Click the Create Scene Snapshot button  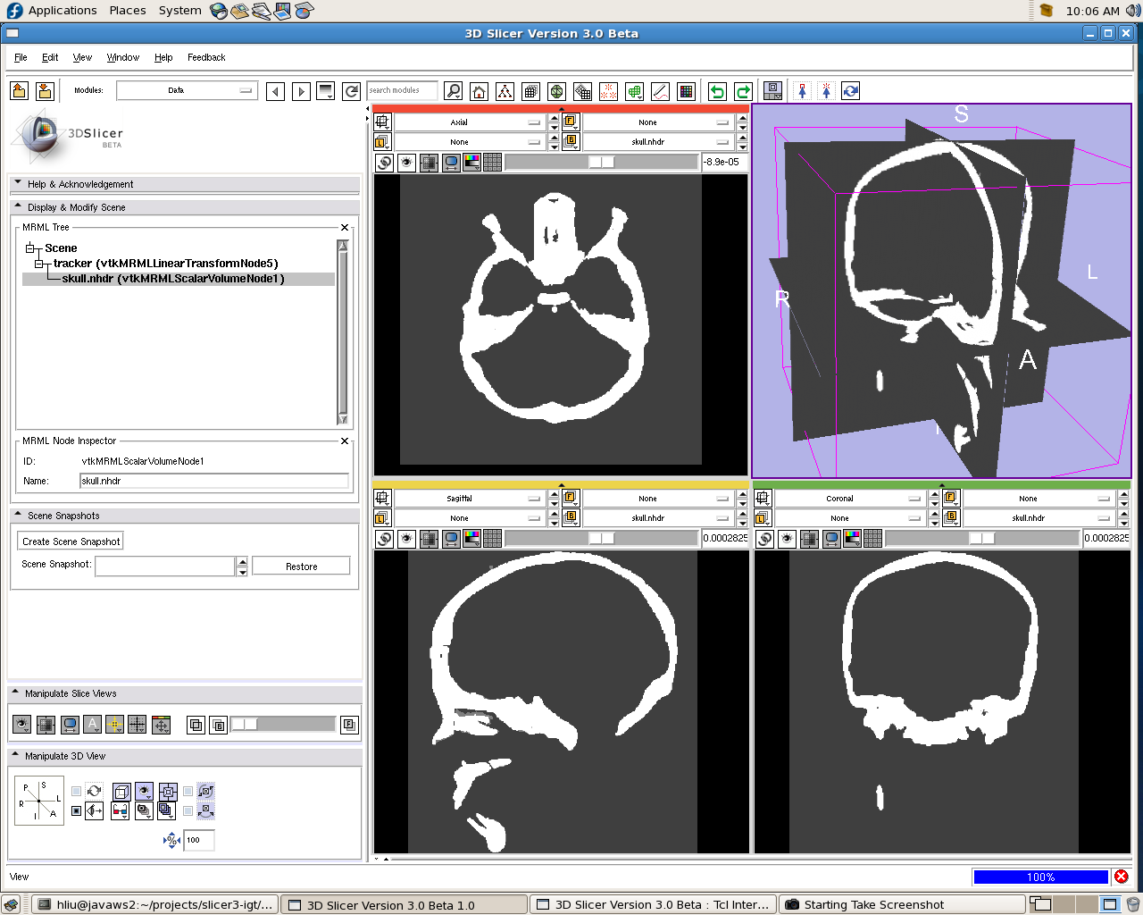point(71,541)
